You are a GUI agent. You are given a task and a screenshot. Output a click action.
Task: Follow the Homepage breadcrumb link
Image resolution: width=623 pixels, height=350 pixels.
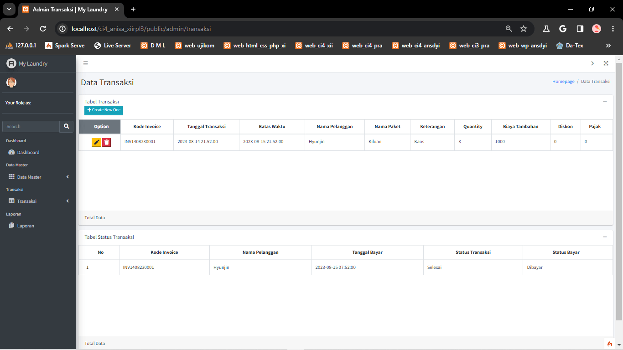[x=563, y=81]
